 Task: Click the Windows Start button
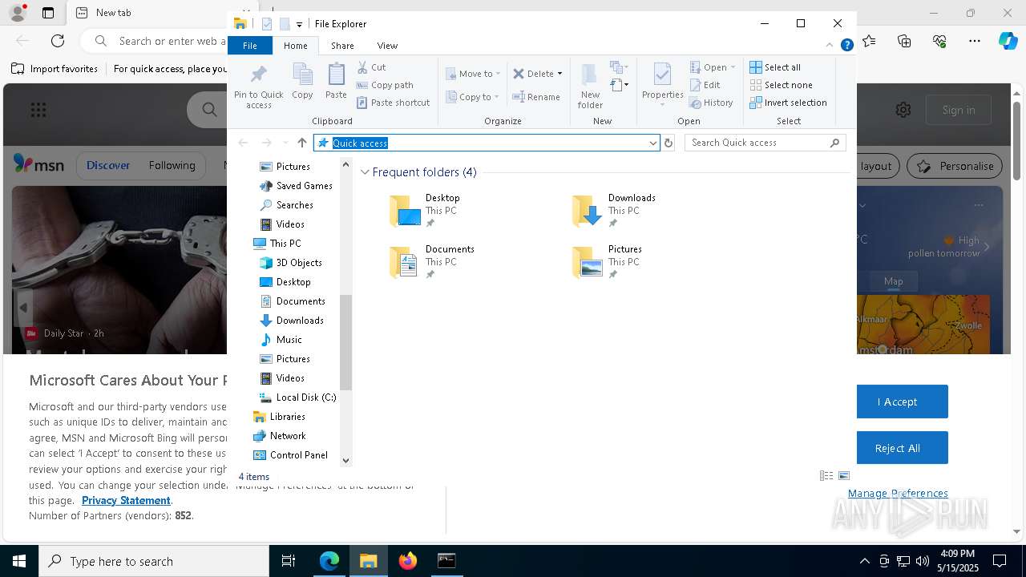tap(19, 561)
